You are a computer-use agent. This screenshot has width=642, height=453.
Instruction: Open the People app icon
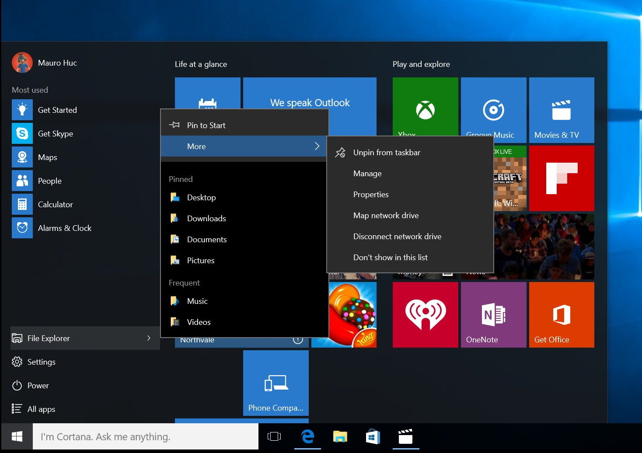click(22, 181)
